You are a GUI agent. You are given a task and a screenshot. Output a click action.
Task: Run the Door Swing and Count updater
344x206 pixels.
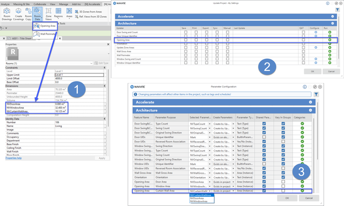pos(329,32)
